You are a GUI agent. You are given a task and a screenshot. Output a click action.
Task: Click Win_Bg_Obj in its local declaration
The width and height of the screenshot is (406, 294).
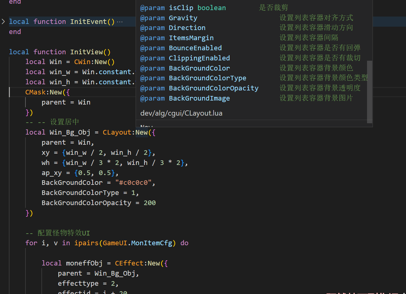[x=70, y=132]
